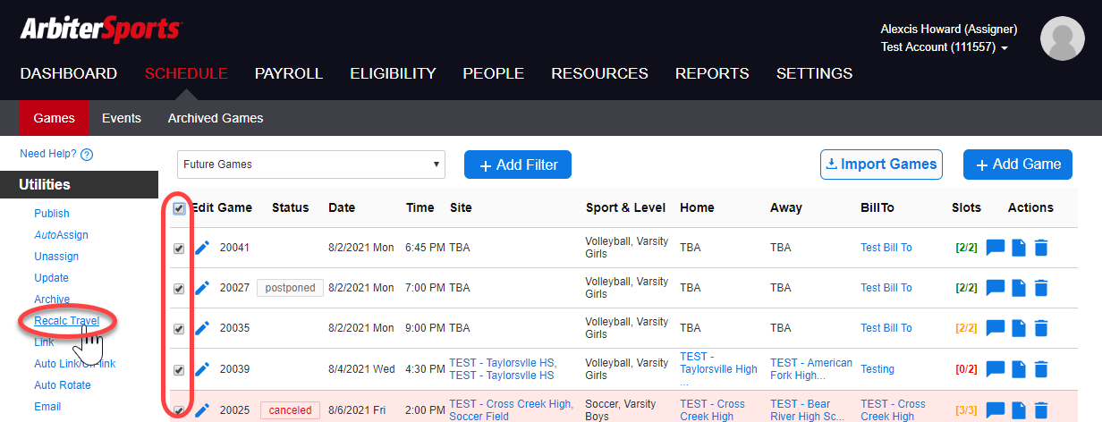
Task: Open document icon for game 20035
Action: [1021, 328]
